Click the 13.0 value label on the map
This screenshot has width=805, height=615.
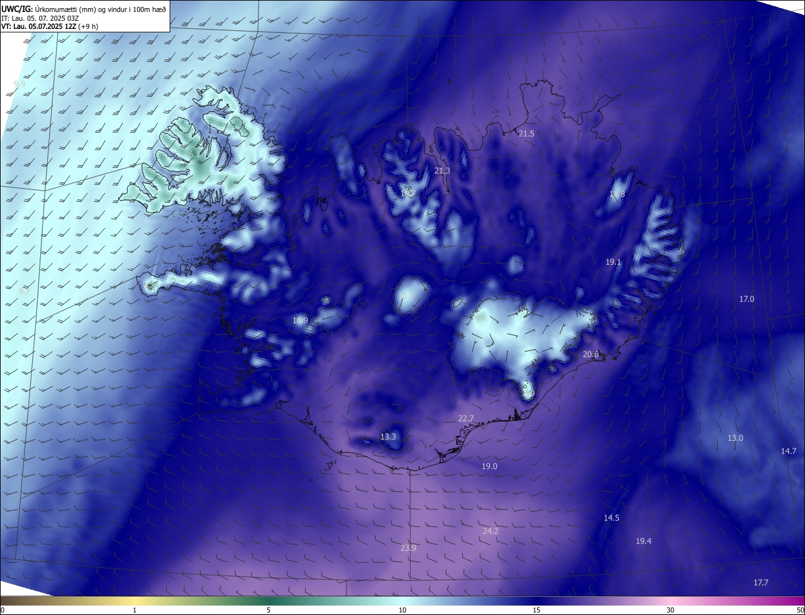tap(735, 438)
